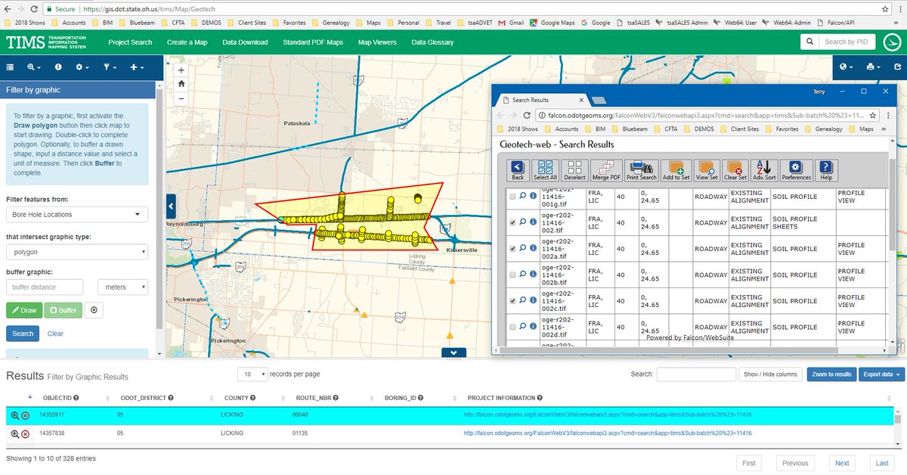Click Deselect in Geotech-web toolbar
This screenshot has height=475, width=907.
[x=575, y=169]
